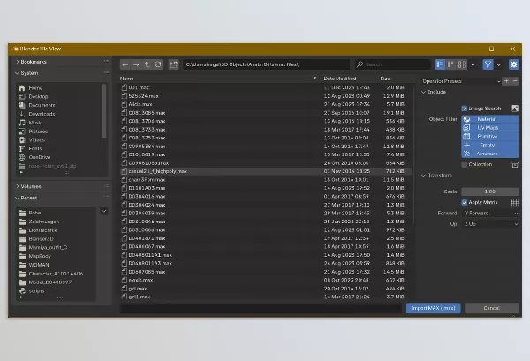Select file 001.max
Screen dimensions: 530x361
(x=266, y=87)
